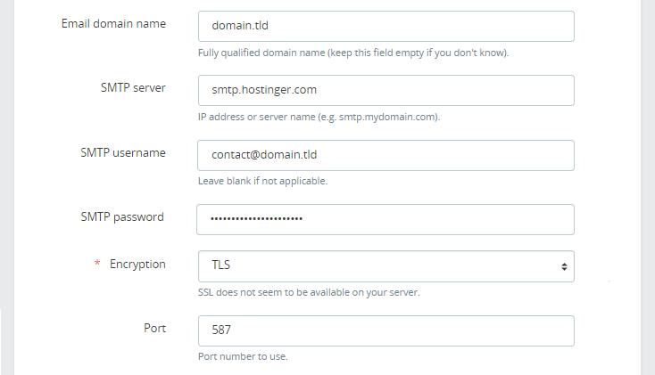Click the "Email domain name" label
655x375 pixels.
113,24
